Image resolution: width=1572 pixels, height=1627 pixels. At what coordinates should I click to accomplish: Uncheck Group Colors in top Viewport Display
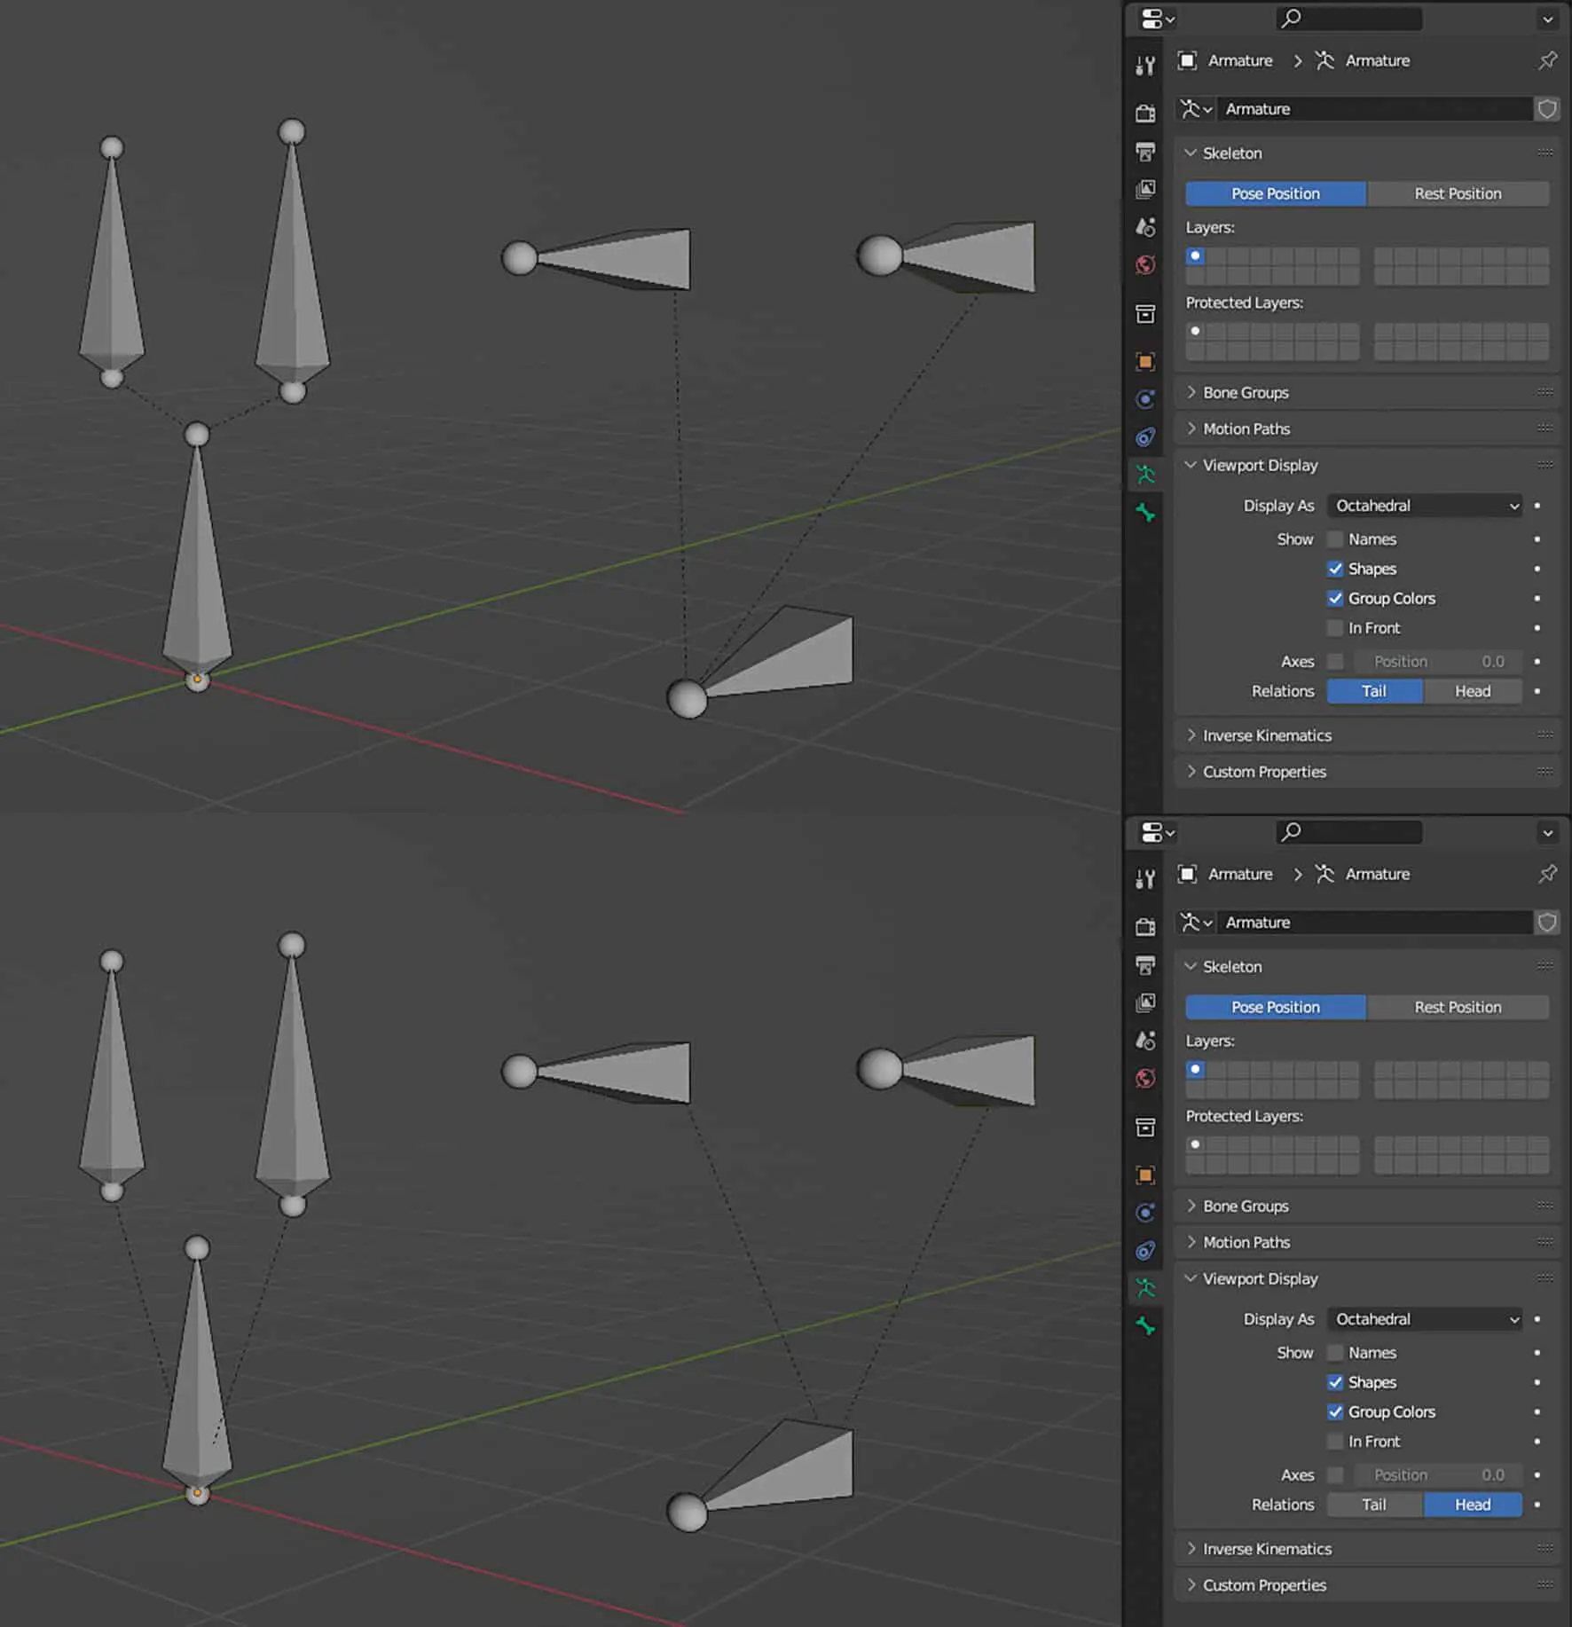coord(1335,599)
